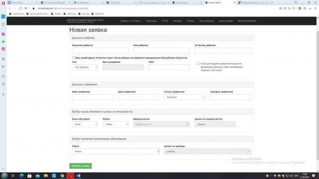Open Mail app from taskbar
Viewport: 319px width, 179px height.
(x=37, y=176)
